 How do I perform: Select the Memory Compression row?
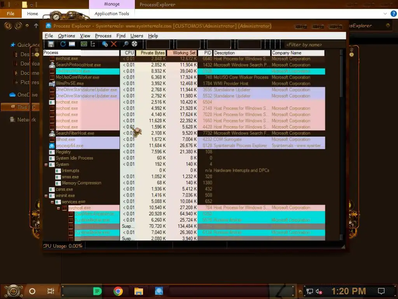click(184, 183)
